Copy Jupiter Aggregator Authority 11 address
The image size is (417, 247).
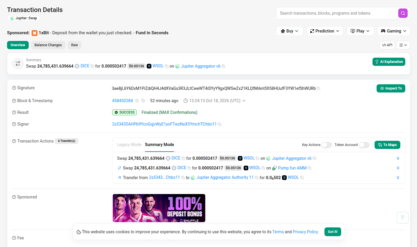click(257, 178)
